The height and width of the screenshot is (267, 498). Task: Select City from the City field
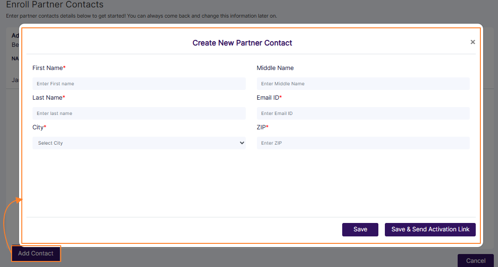coord(139,143)
